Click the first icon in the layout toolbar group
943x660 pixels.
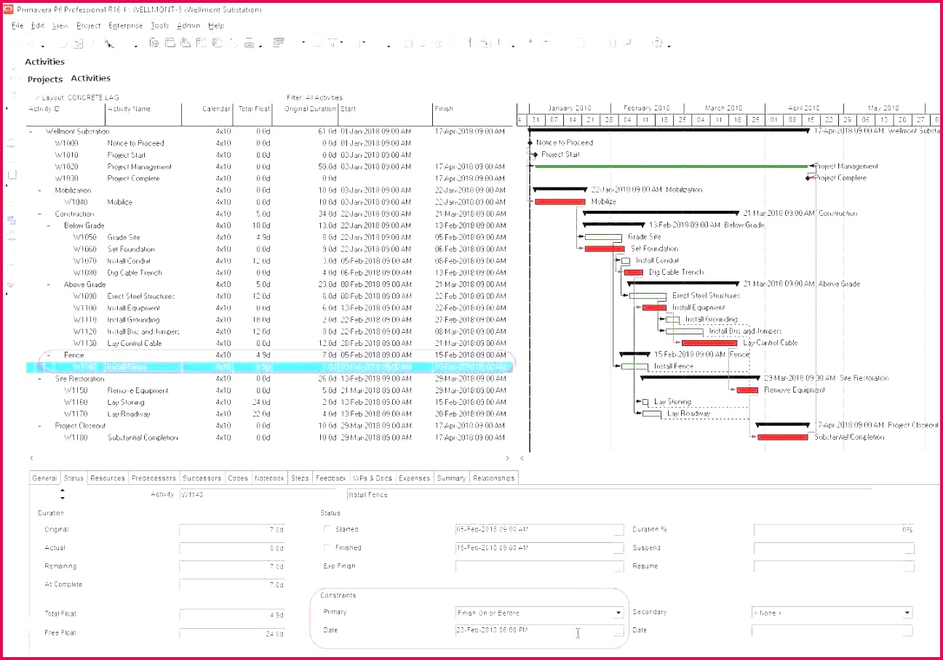(154, 44)
